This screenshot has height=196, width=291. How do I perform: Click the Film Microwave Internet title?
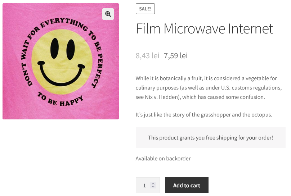(x=204, y=28)
